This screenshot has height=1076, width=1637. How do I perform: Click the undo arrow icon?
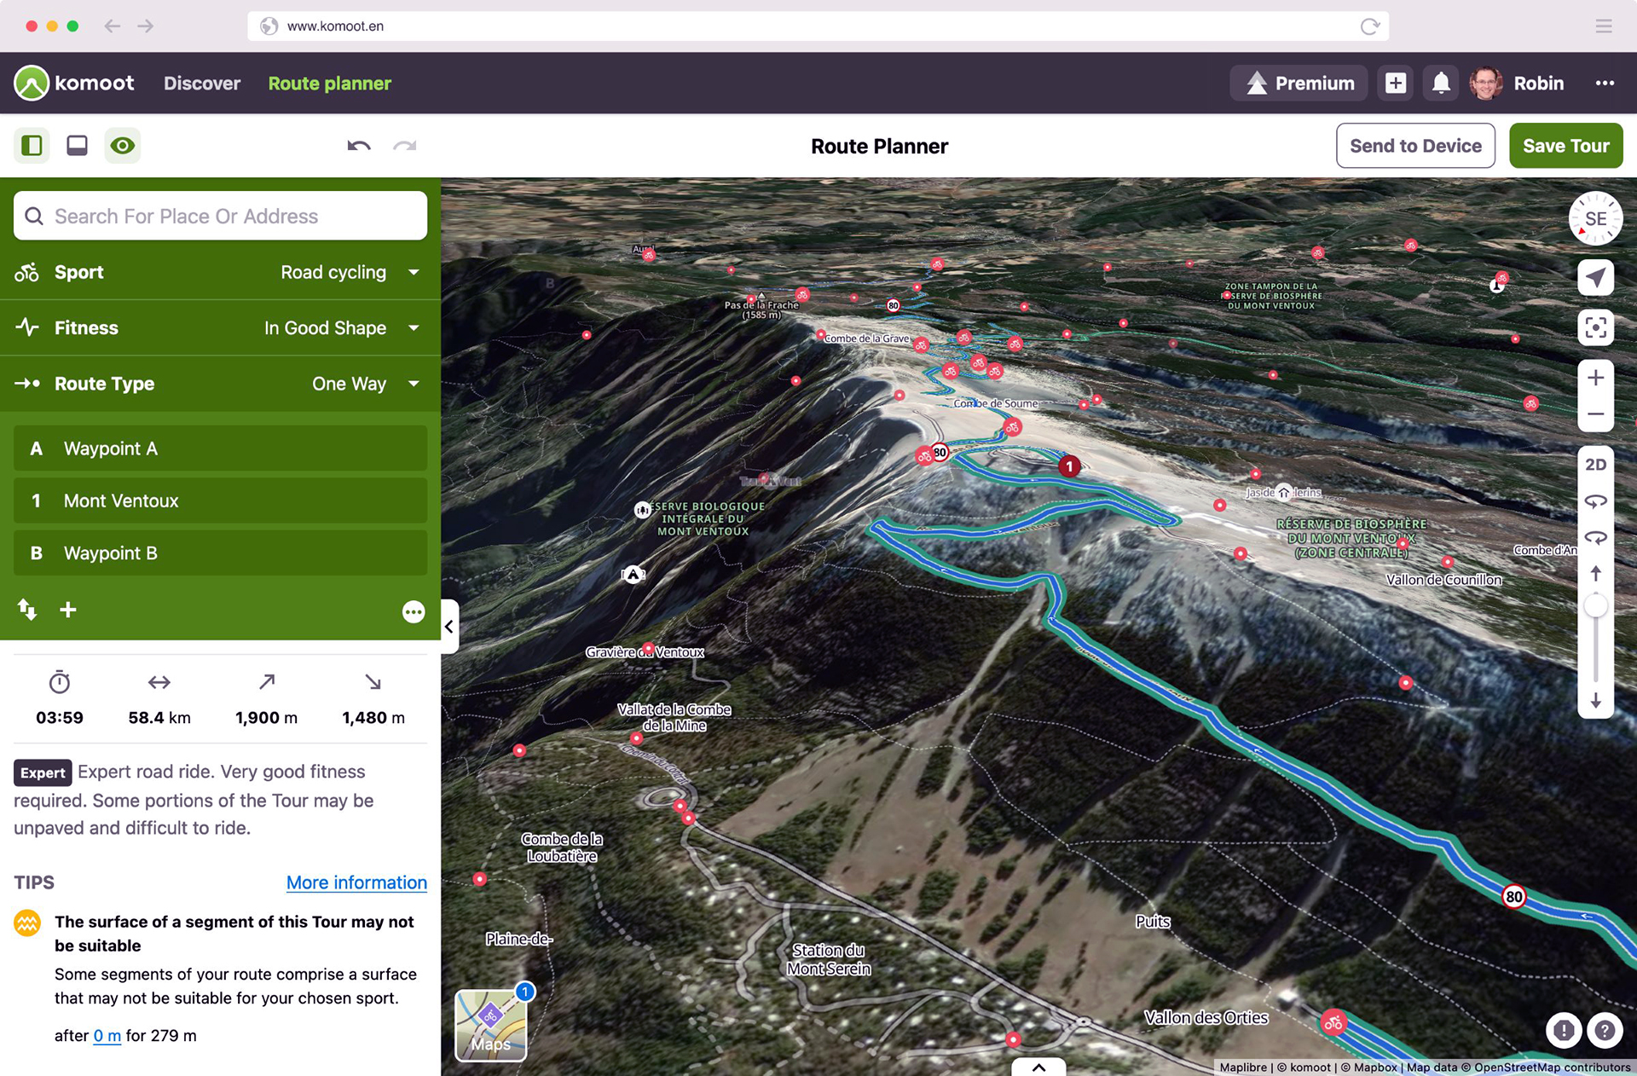(359, 146)
